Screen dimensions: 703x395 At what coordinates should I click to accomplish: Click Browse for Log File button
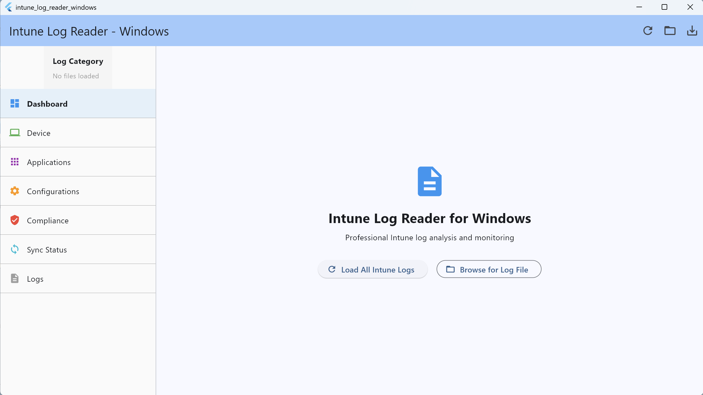[489, 269]
